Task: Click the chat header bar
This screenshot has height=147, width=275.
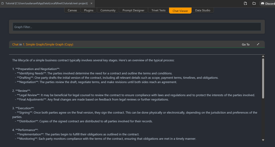Action: coord(152,45)
